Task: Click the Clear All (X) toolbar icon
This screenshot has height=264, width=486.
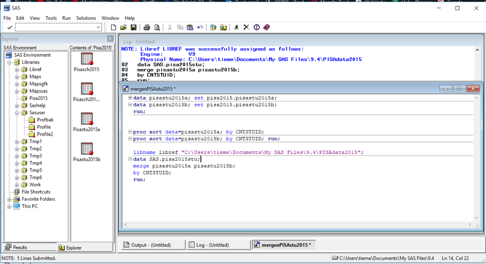Action: [x=246, y=28]
